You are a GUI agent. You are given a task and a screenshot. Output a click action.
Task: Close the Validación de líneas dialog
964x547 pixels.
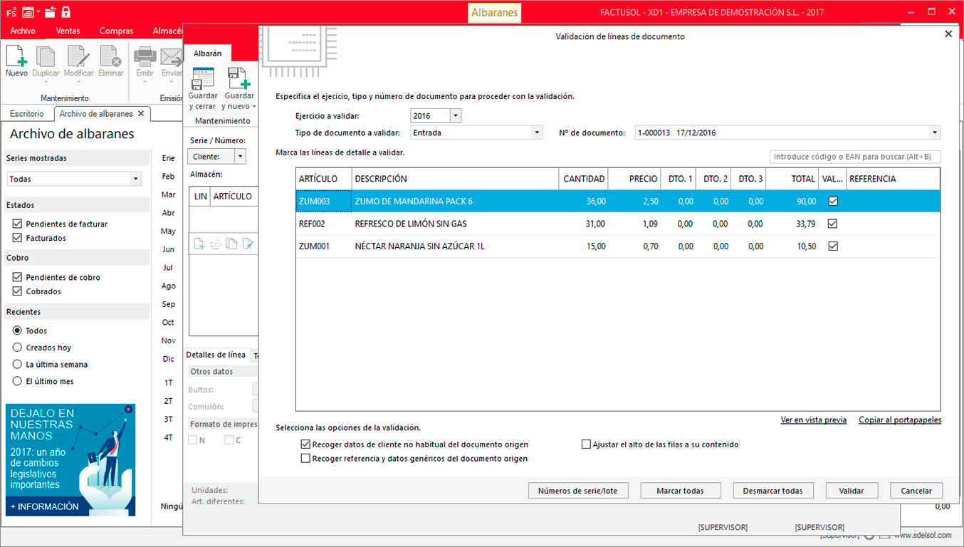[948, 34]
